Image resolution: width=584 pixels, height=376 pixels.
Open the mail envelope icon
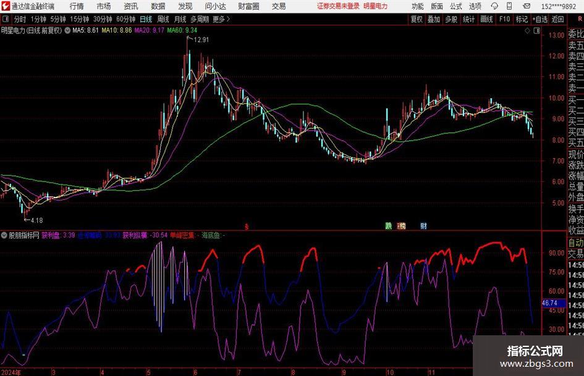527,6
